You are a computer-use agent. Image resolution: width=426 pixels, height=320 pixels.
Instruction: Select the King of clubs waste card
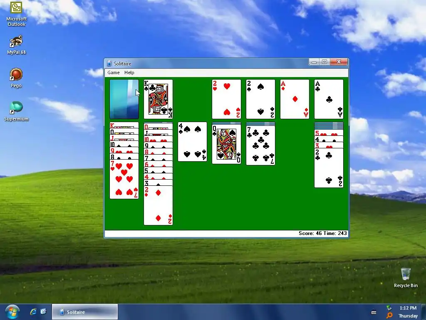pyautogui.click(x=158, y=99)
